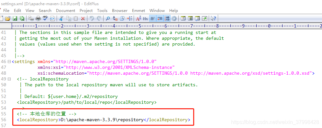
Task: Open the View menu
Action: (30, 10)
